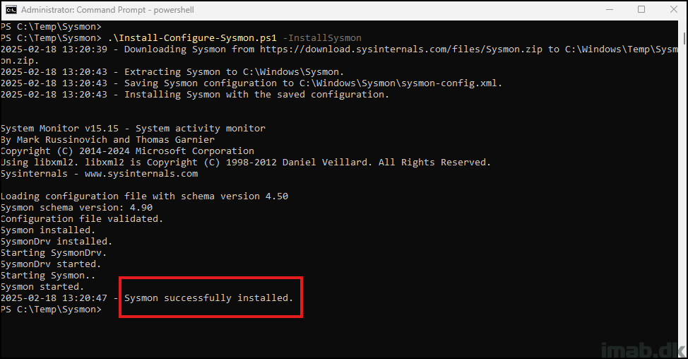Click the 'SysmonDrv installed.' line

57,242
